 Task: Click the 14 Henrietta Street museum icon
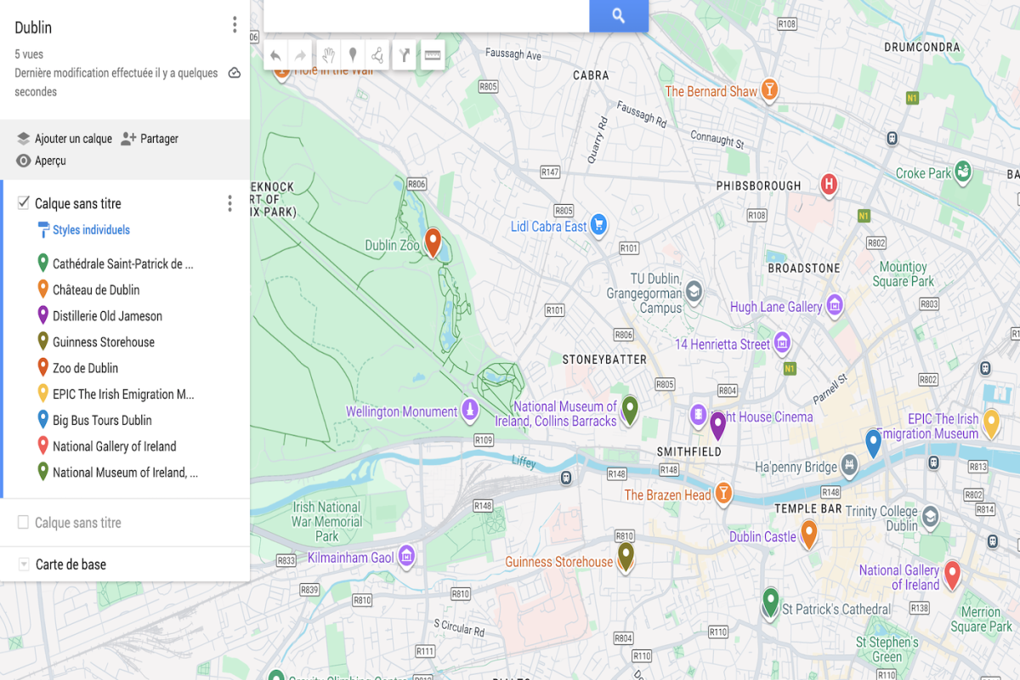[x=782, y=344]
